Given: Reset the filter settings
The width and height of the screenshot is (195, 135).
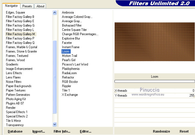Looking at the screenshot, I should (184, 131).
